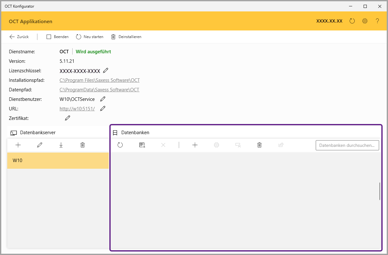Open the Installationspfad link
This screenshot has width=388, height=255.
click(x=100, y=80)
